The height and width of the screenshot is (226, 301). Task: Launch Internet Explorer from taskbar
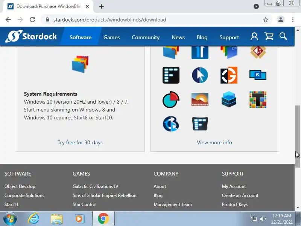33,219
